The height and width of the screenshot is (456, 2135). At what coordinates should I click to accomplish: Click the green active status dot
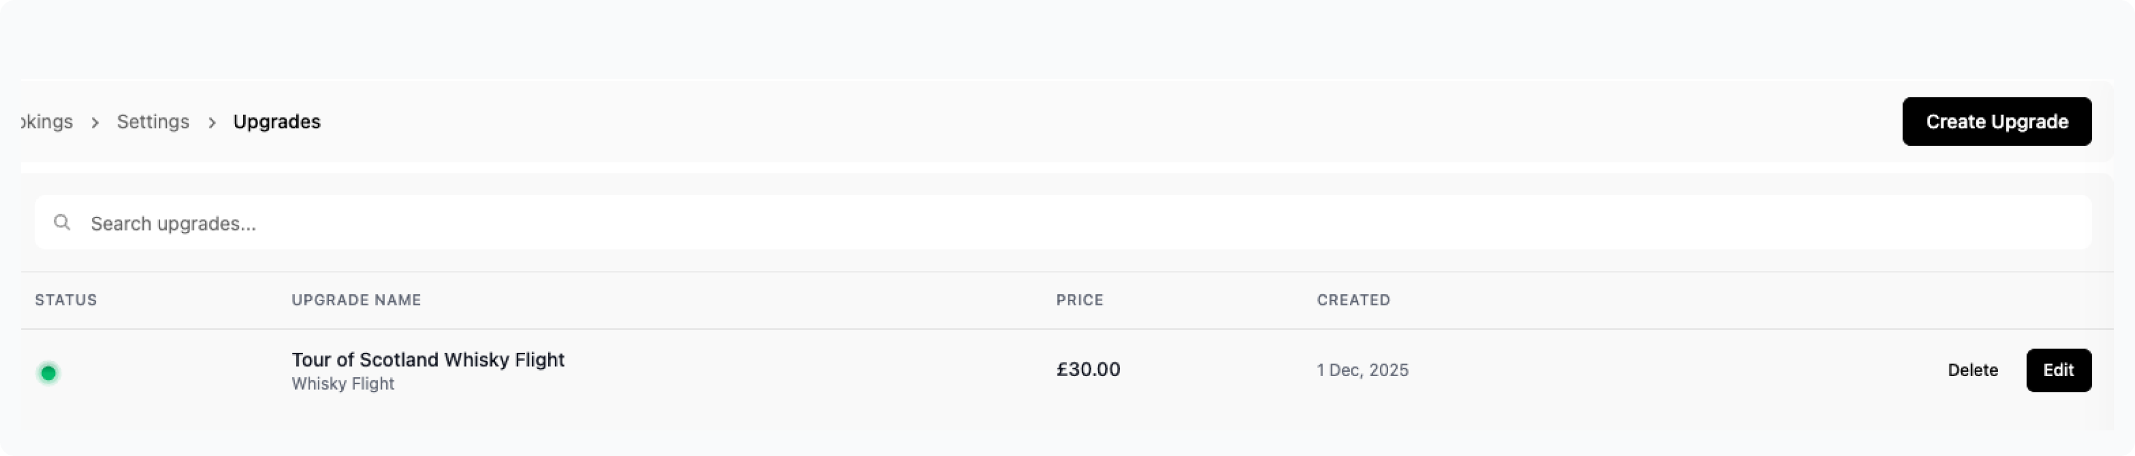click(x=49, y=373)
